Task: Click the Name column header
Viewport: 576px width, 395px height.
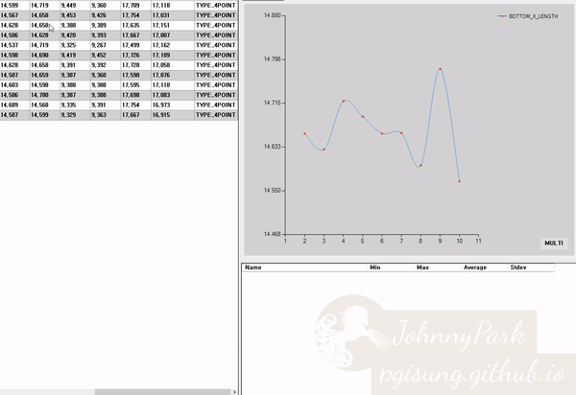Action: click(304, 267)
